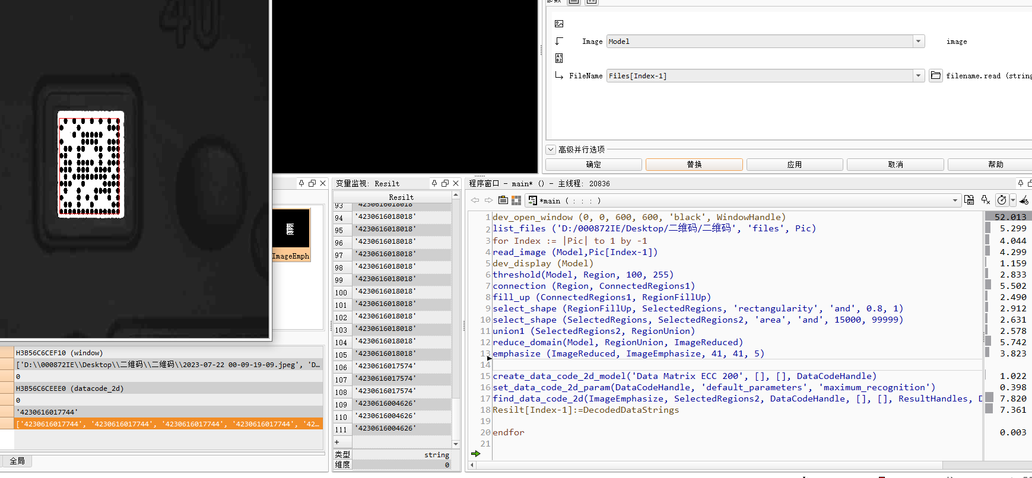Click the Resilt column header

click(401, 197)
